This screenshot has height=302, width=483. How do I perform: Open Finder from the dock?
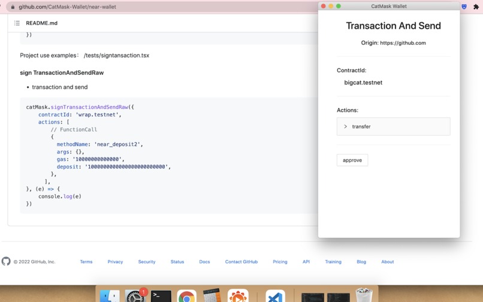(110, 296)
